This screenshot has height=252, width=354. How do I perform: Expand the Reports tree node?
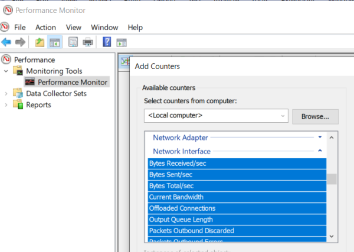[6, 105]
